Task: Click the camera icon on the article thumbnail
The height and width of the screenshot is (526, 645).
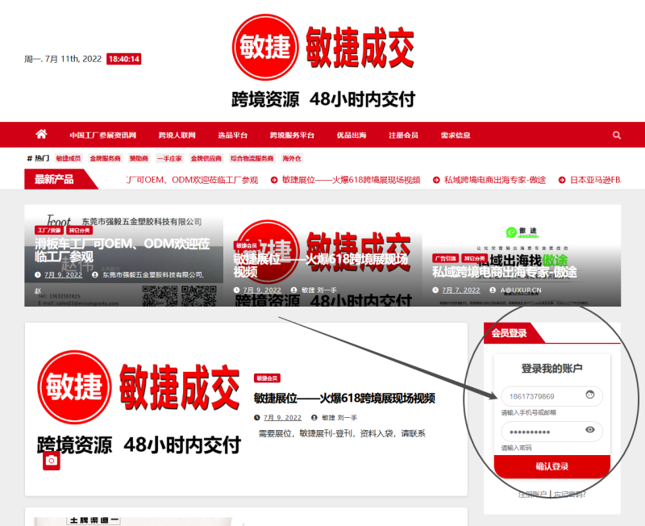Action: [x=52, y=461]
